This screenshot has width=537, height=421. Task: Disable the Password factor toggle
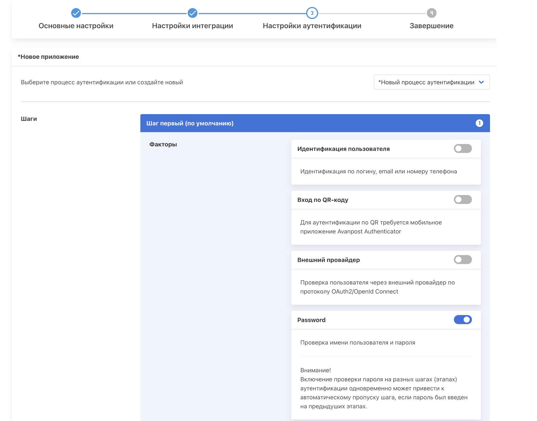click(462, 319)
